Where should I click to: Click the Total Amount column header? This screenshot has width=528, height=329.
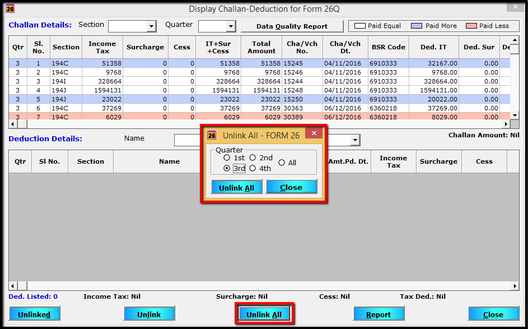[261, 47]
